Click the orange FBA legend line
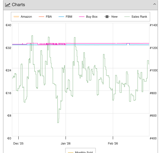 click(41, 17)
